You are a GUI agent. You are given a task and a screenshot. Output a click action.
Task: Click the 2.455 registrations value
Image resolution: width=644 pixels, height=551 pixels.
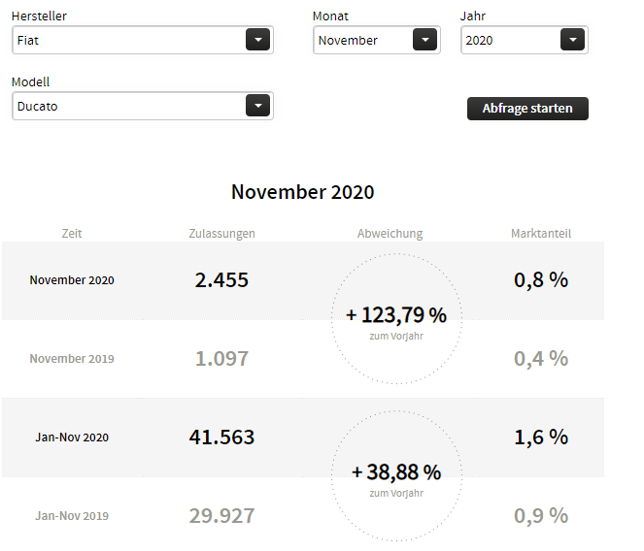[221, 280]
